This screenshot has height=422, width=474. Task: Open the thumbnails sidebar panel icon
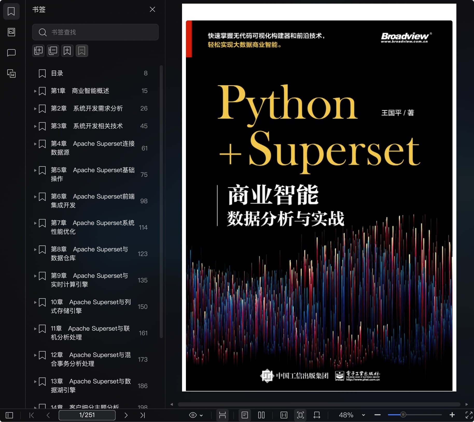(11, 32)
